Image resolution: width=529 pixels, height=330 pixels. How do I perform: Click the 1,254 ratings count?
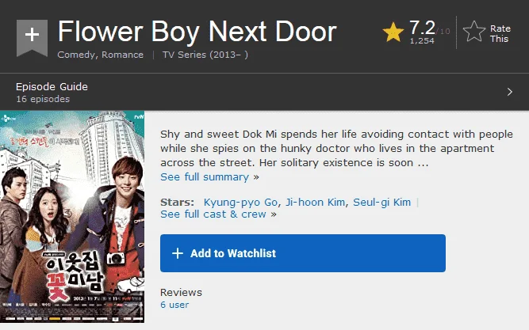click(x=422, y=40)
